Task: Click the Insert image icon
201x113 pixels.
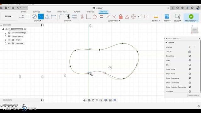Action: 167,16
